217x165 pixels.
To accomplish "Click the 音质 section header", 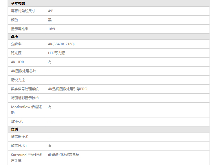I will (14, 129).
